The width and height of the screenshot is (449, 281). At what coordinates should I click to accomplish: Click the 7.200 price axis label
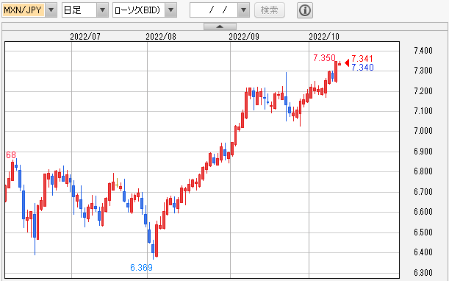(x=423, y=91)
